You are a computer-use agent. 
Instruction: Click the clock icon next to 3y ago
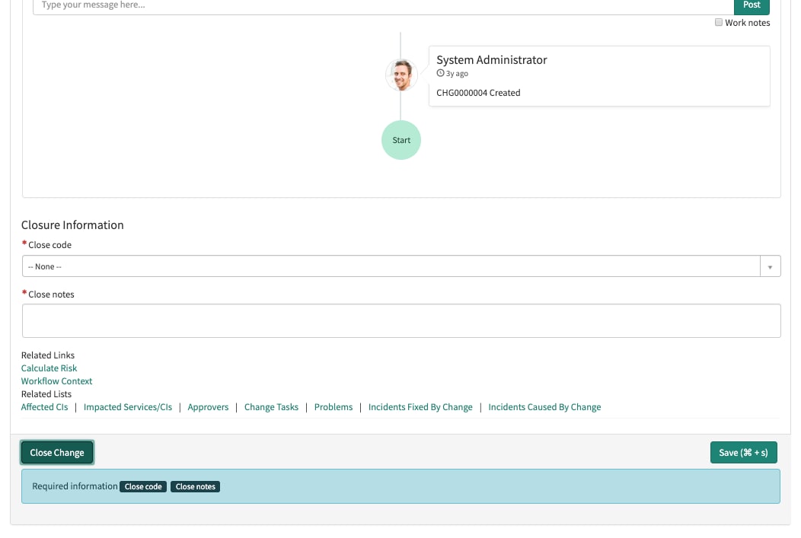click(x=441, y=73)
